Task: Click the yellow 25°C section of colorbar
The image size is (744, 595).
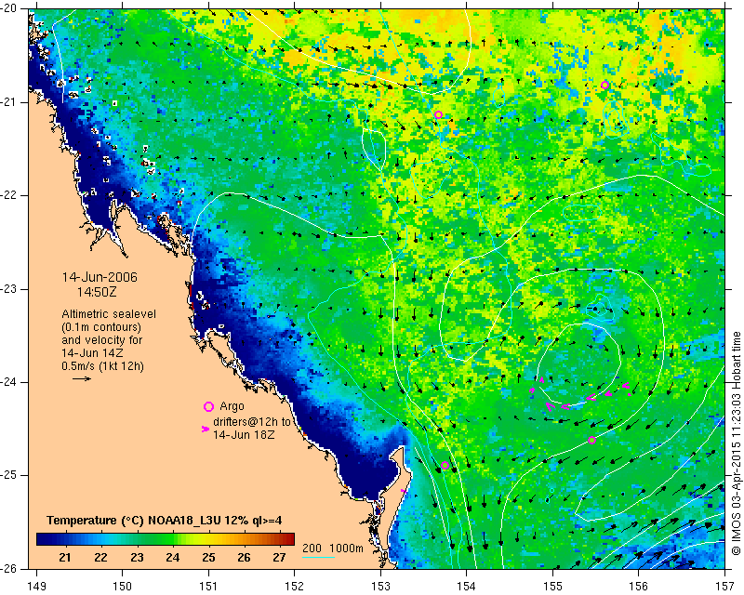Action: point(208,539)
